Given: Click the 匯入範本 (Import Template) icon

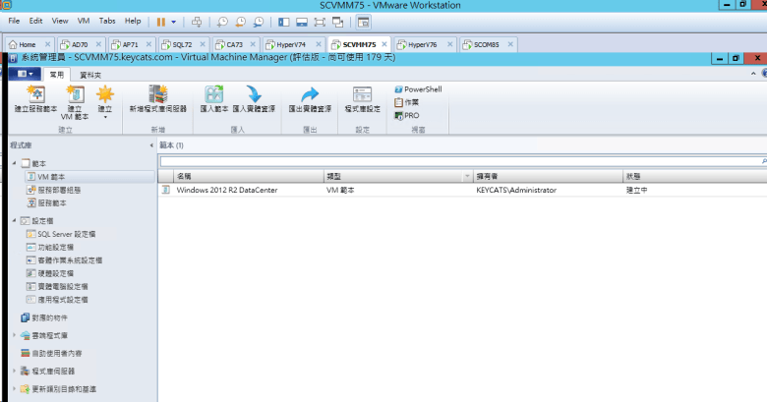Looking at the screenshot, I should click(x=213, y=95).
